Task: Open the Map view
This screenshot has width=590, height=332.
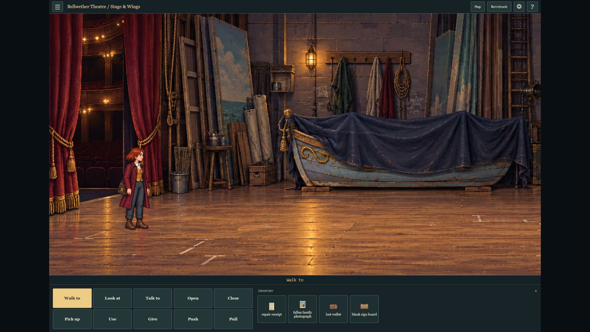Action: pos(478,7)
